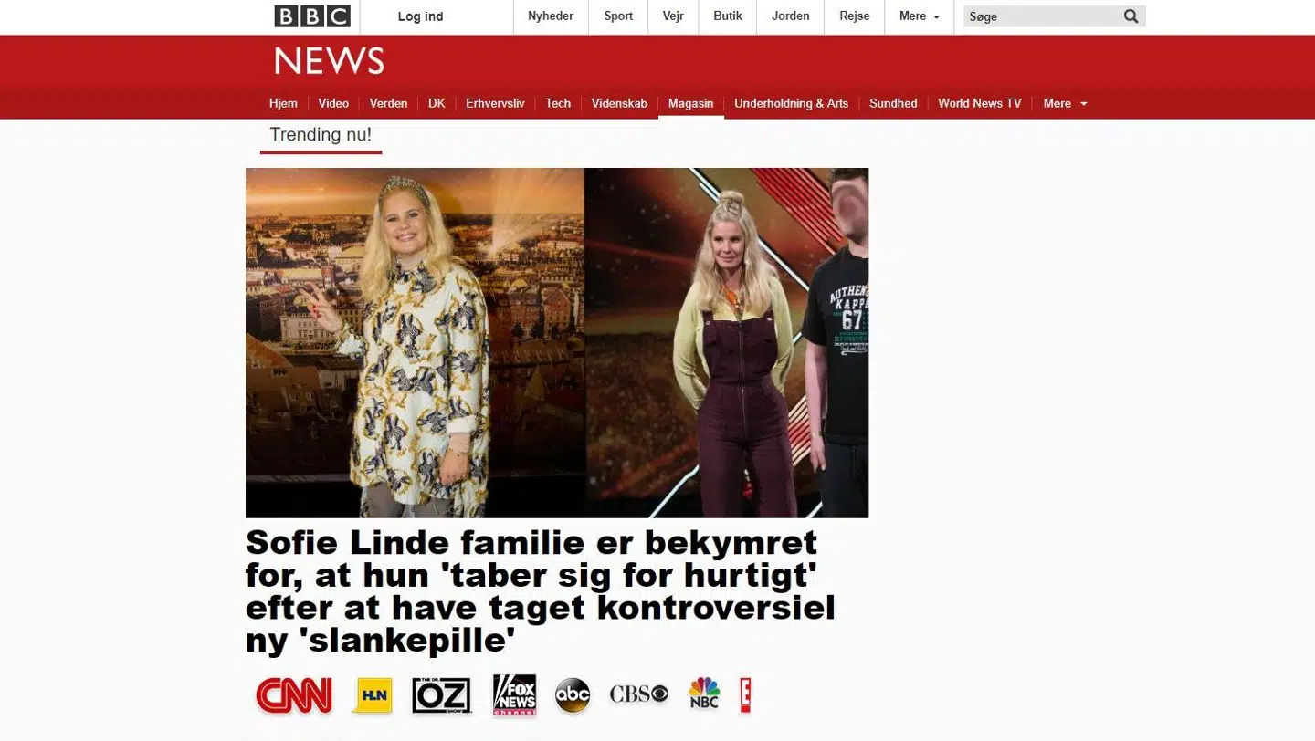
Task: Click the Fox News logo
Action: [x=514, y=695]
